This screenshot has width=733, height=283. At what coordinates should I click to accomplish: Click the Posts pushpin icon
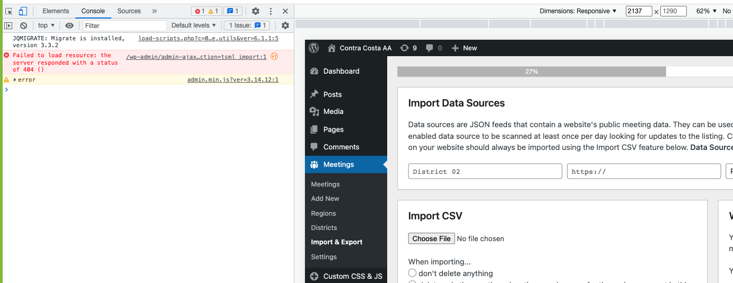(314, 94)
